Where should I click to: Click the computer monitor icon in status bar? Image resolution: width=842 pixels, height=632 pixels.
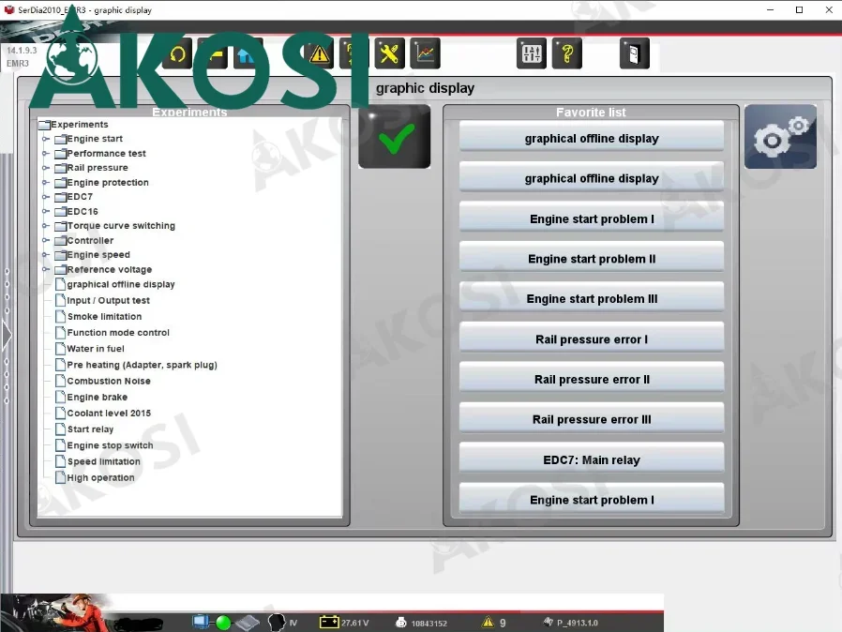tap(201, 622)
